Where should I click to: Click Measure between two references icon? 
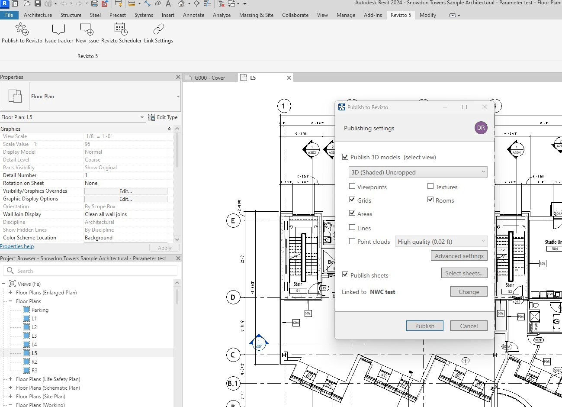[x=132, y=3]
